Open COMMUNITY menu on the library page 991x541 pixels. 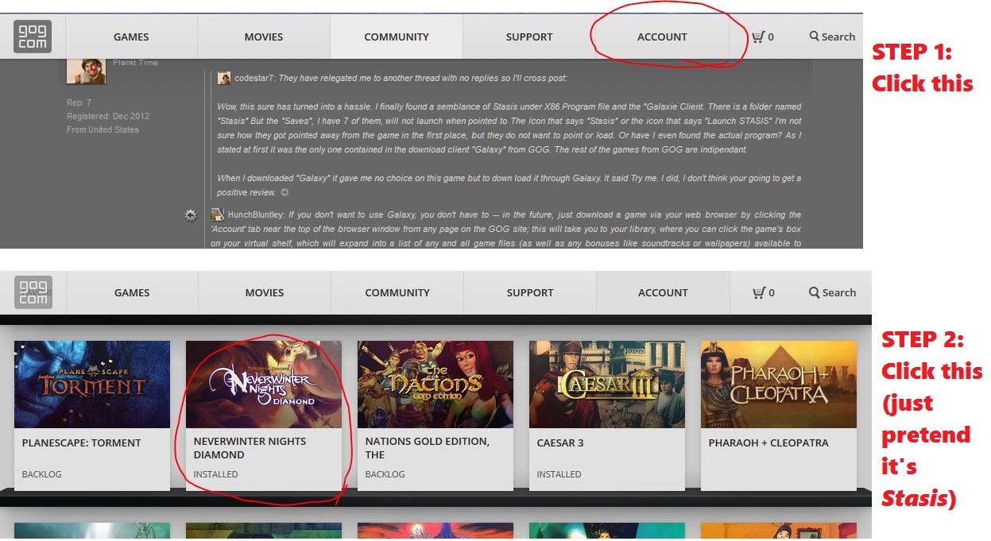tap(397, 292)
